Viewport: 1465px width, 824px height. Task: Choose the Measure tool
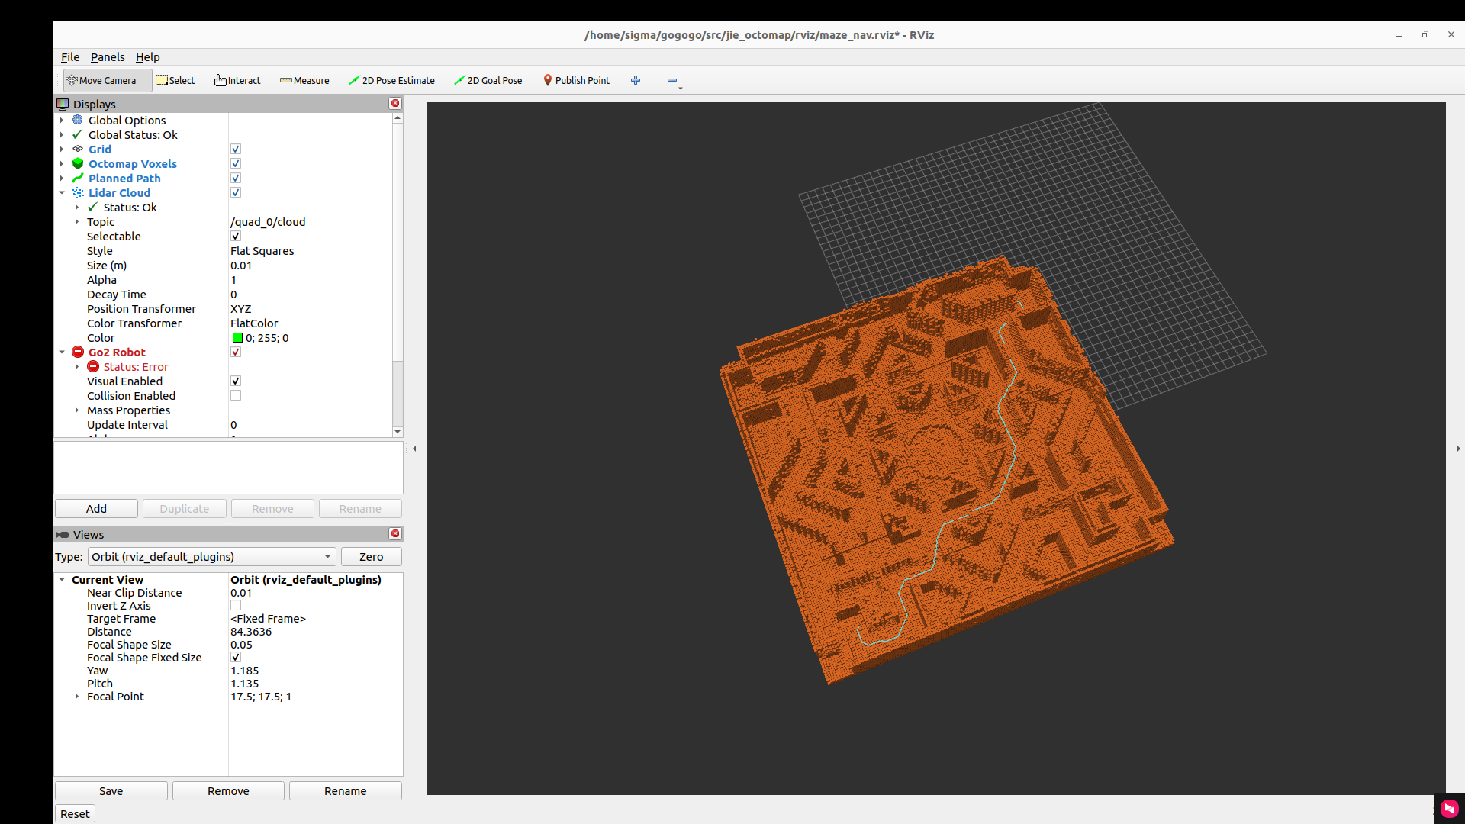point(304,80)
